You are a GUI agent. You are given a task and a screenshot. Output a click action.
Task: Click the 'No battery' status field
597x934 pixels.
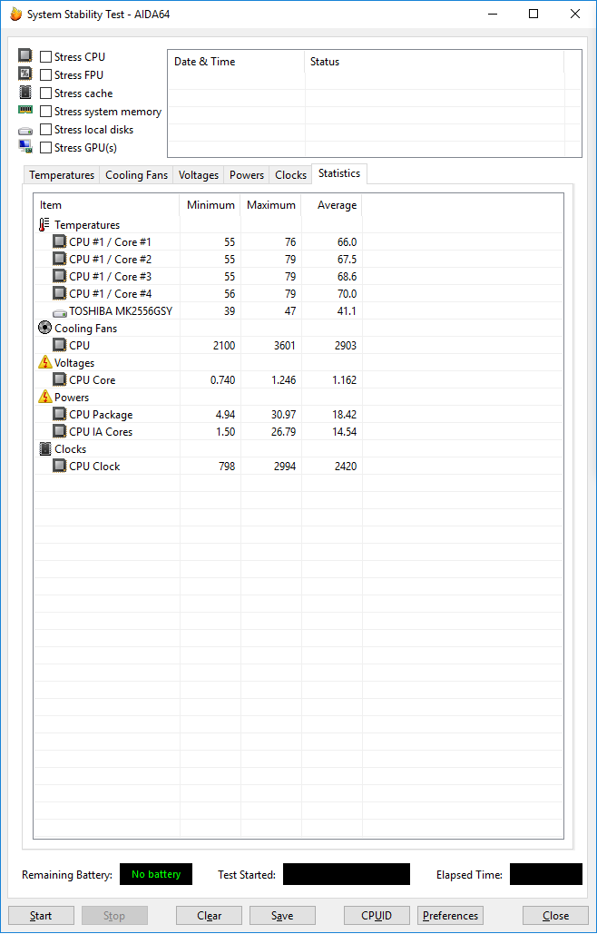(156, 874)
